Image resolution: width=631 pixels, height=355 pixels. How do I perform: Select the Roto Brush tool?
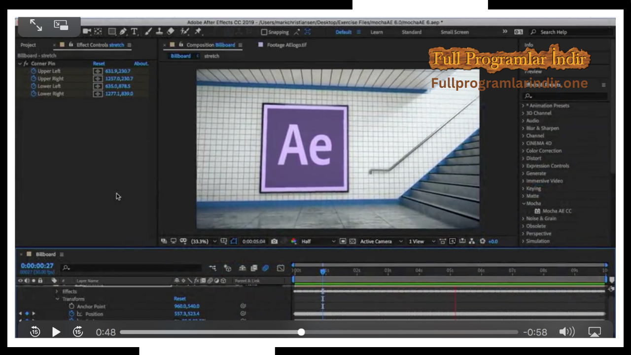185,32
